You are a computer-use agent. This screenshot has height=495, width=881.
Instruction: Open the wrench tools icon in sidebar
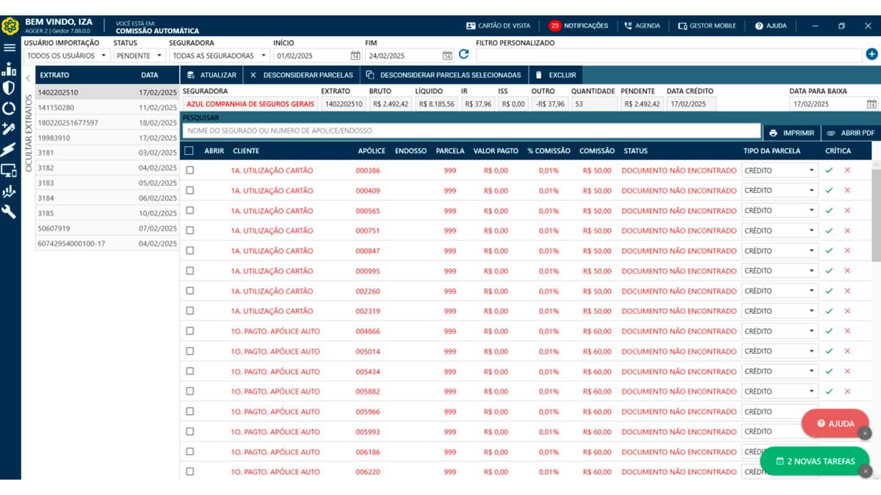point(9,212)
